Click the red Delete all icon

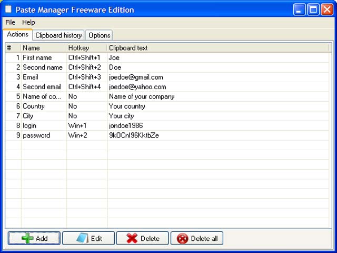[183, 238]
